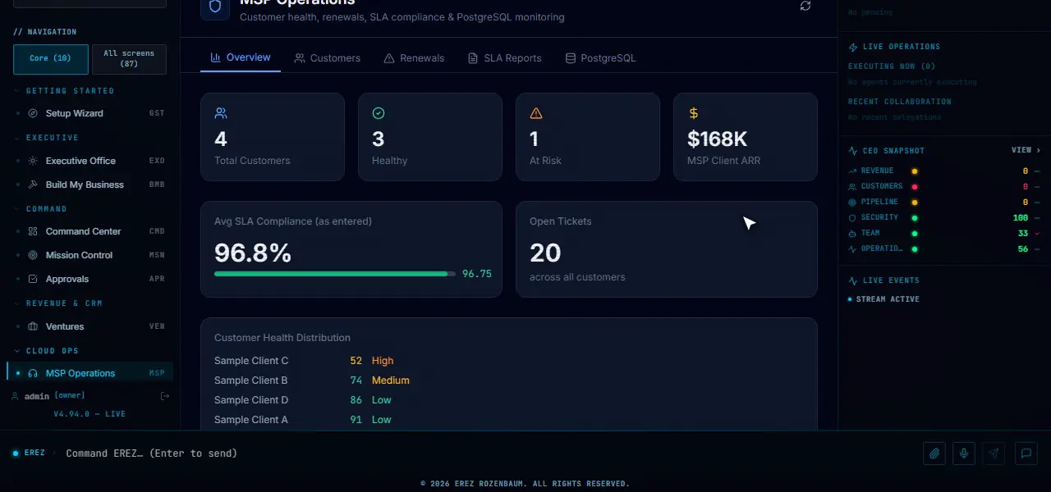Switch to the Customers tab

click(328, 58)
